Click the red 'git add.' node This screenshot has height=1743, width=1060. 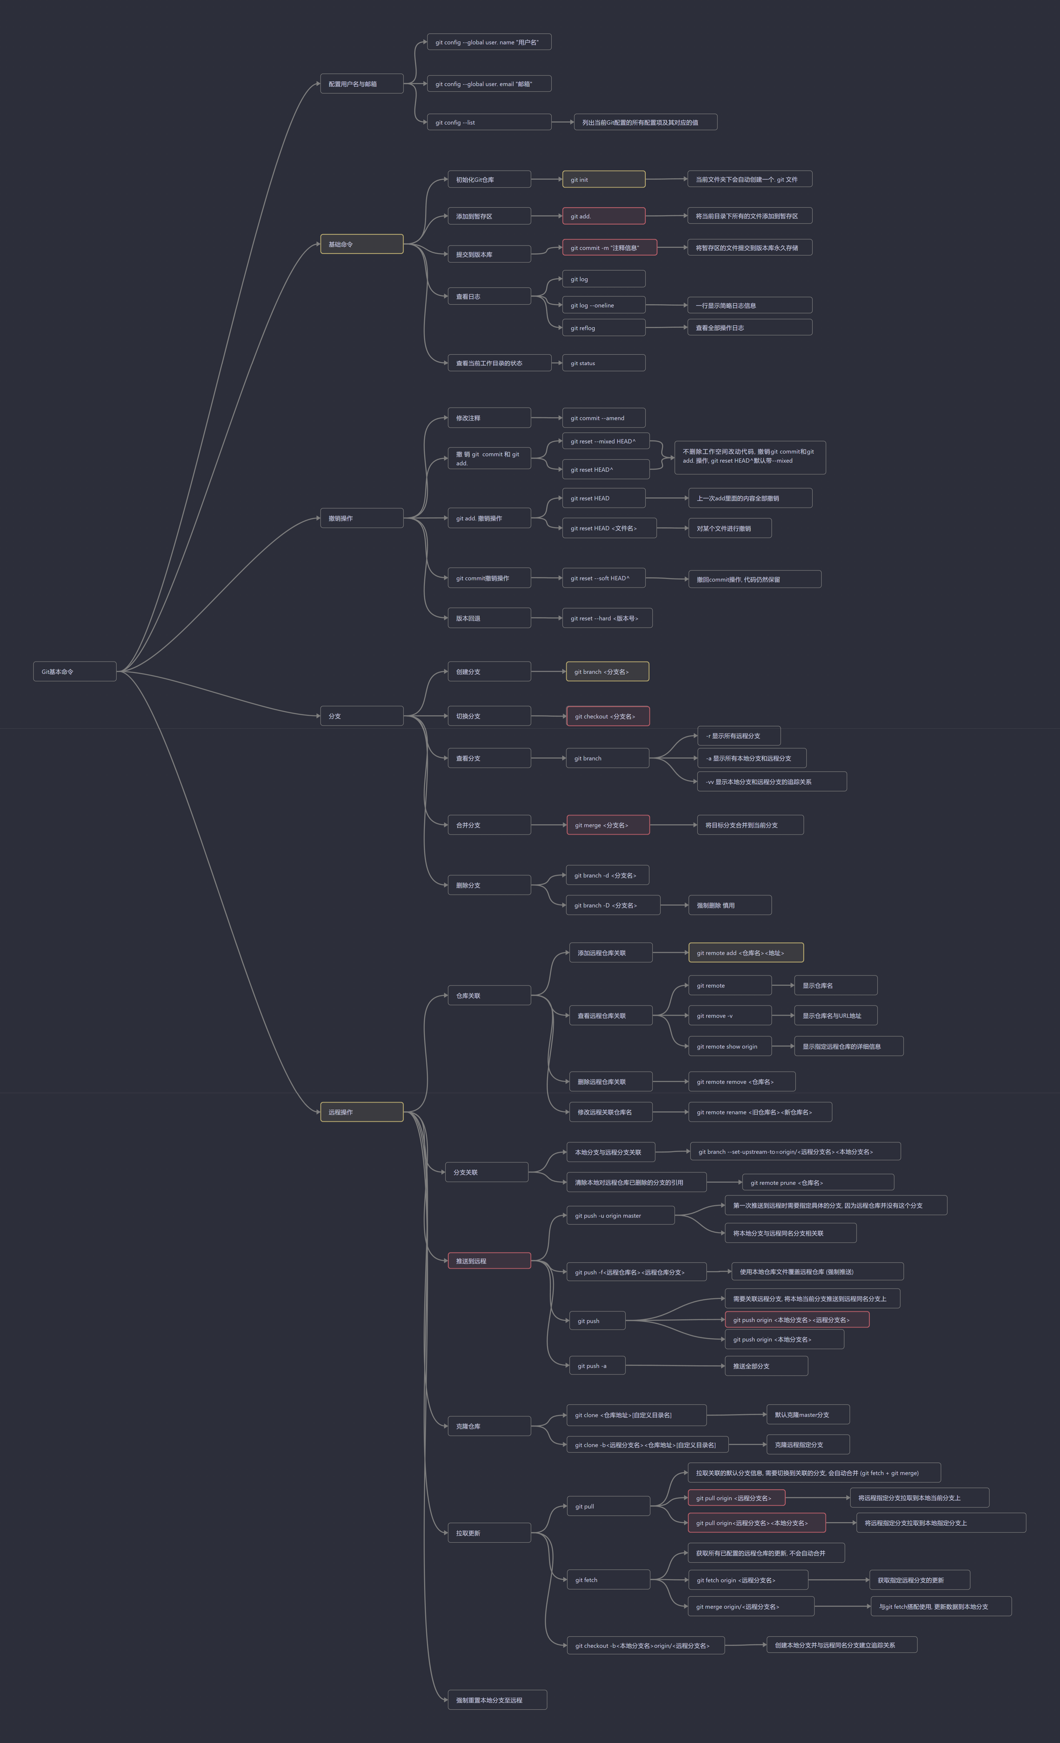pyautogui.click(x=604, y=216)
